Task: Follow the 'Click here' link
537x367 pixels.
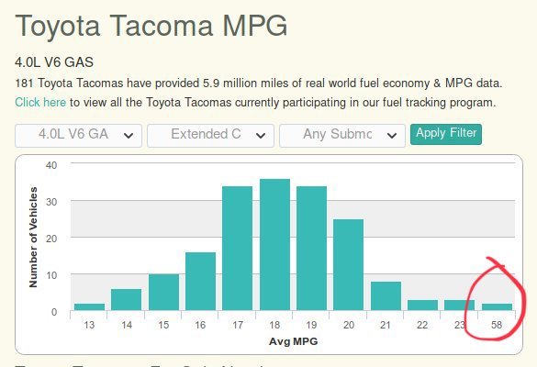Action: (40, 102)
